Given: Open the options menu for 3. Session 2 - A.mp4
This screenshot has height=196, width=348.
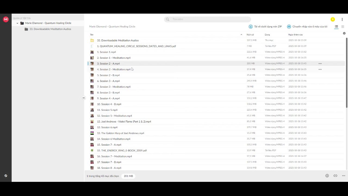Looking at the screenshot, I should coord(320,64).
